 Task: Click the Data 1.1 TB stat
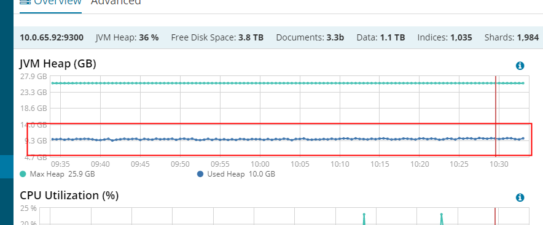click(x=381, y=37)
